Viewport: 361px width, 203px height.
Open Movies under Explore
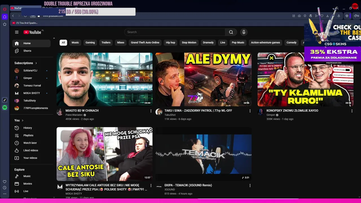pos(31,184)
